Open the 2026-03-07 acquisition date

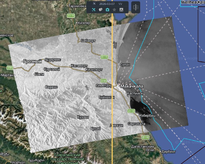[106, 4]
